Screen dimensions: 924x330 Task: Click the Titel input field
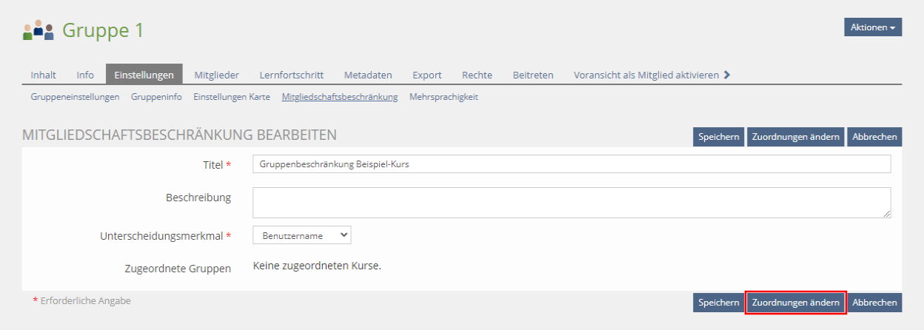coord(571,164)
